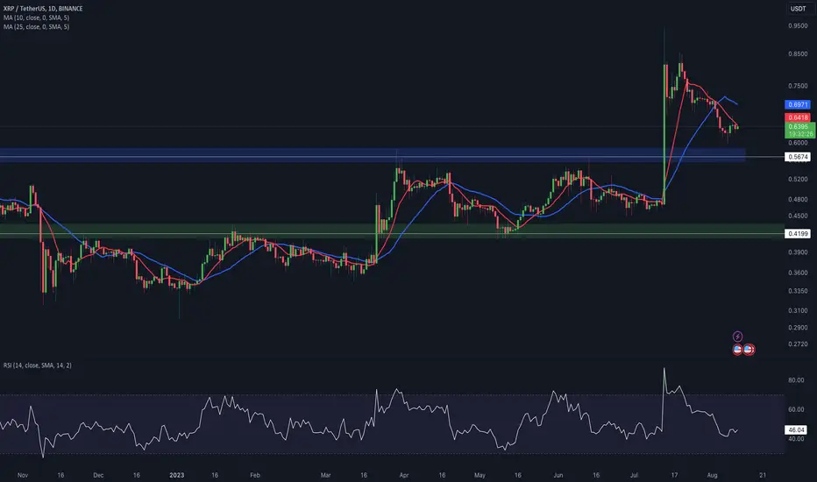817x482 pixels.
Task: Click the Jul label on time axis
Action: pos(634,475)
